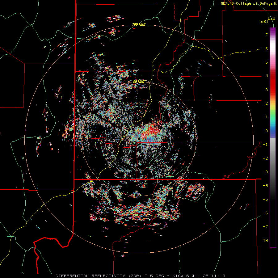Select the 6 tick label on the scale

click(x=267, y=48)
